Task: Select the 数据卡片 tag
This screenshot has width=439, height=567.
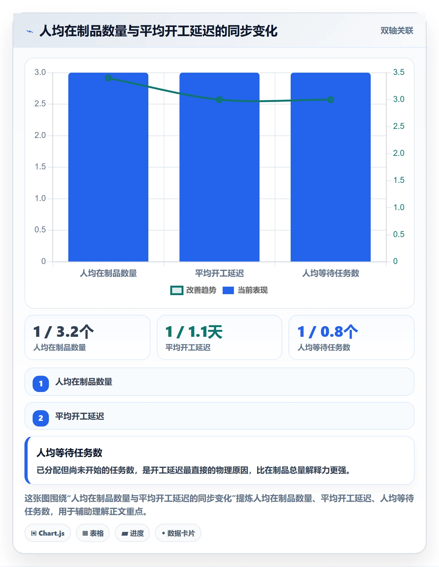Action: [x=178, y=533]
